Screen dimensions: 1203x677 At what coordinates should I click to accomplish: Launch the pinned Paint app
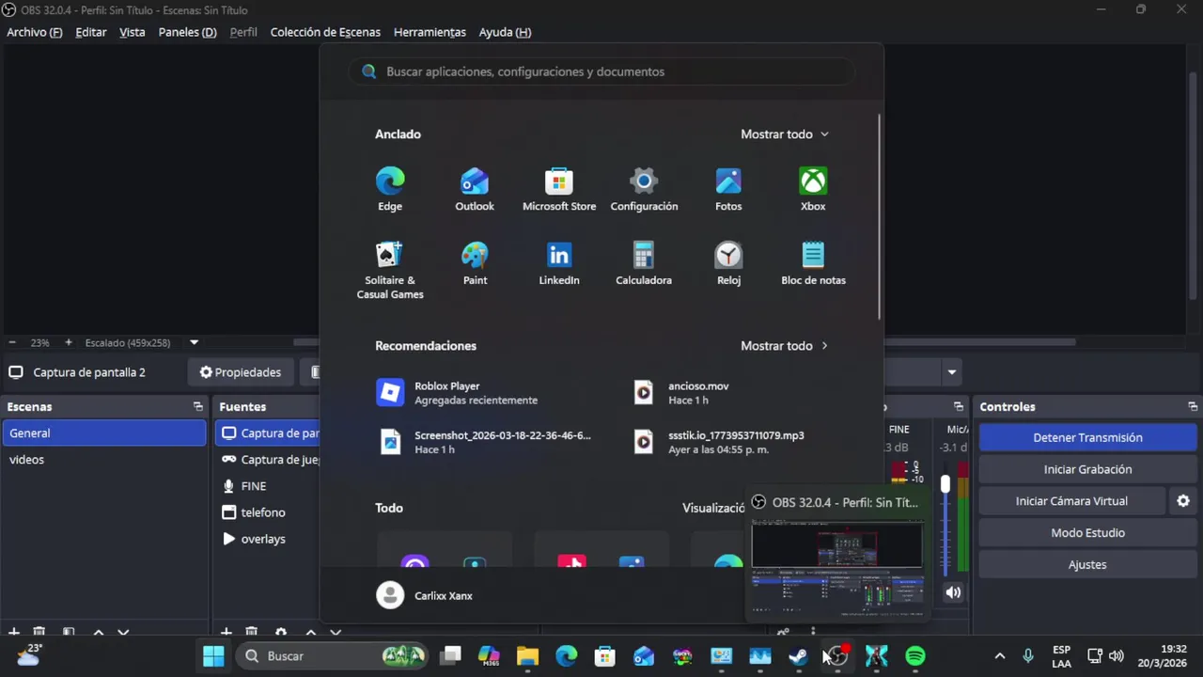(x=475, y=263)
